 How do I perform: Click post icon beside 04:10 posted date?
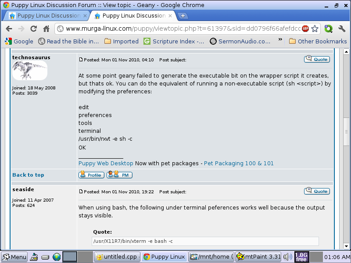[81, 60]
